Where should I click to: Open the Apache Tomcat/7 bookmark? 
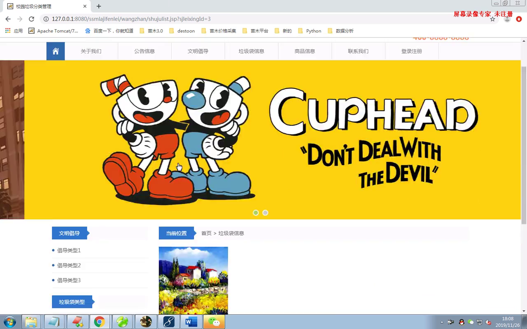pyautogui.click(x=53, y=31)
